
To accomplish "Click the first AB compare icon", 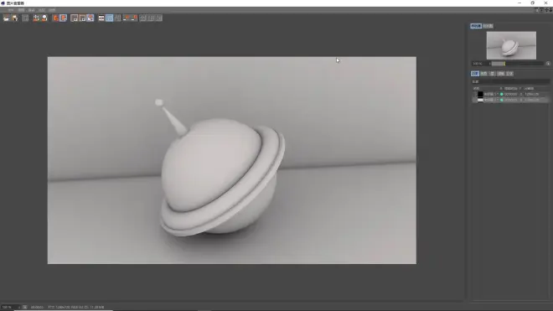I will point(74,18).
